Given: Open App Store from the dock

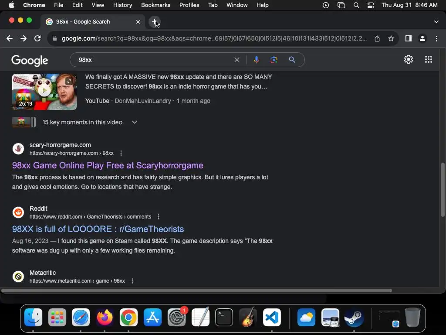Looking at the screenshot, I should [152, 318].
